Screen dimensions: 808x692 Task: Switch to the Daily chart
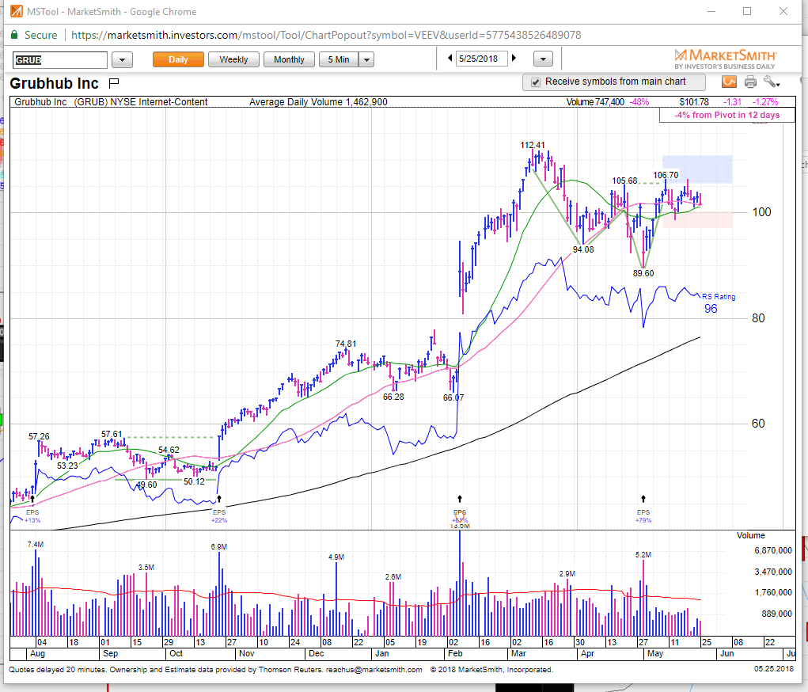(x=178, y=60)
